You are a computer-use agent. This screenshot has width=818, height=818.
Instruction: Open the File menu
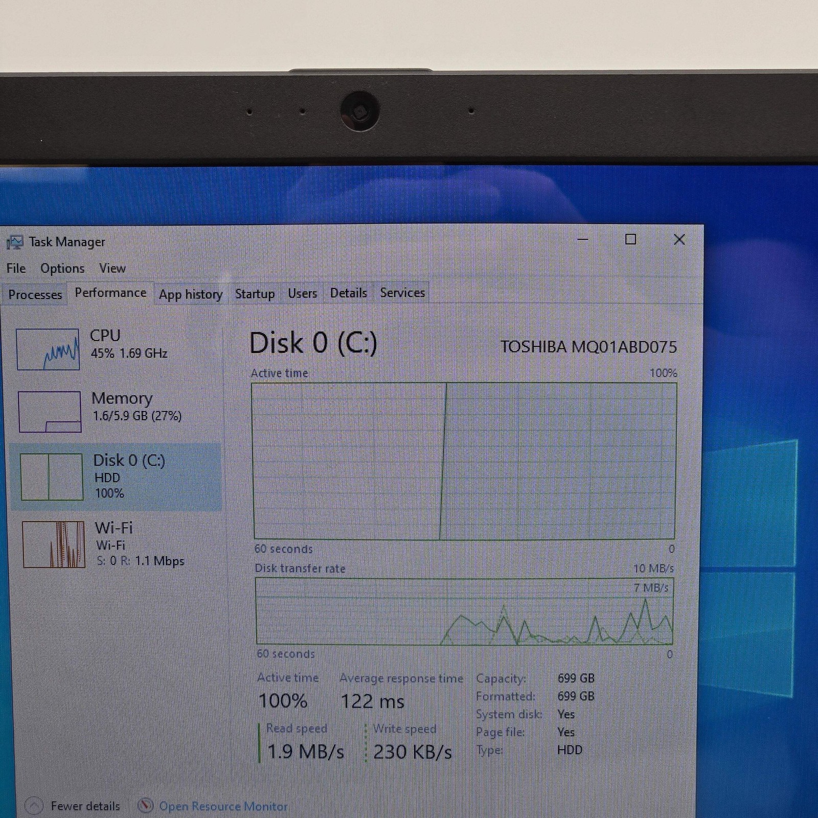tap(16, 268)
